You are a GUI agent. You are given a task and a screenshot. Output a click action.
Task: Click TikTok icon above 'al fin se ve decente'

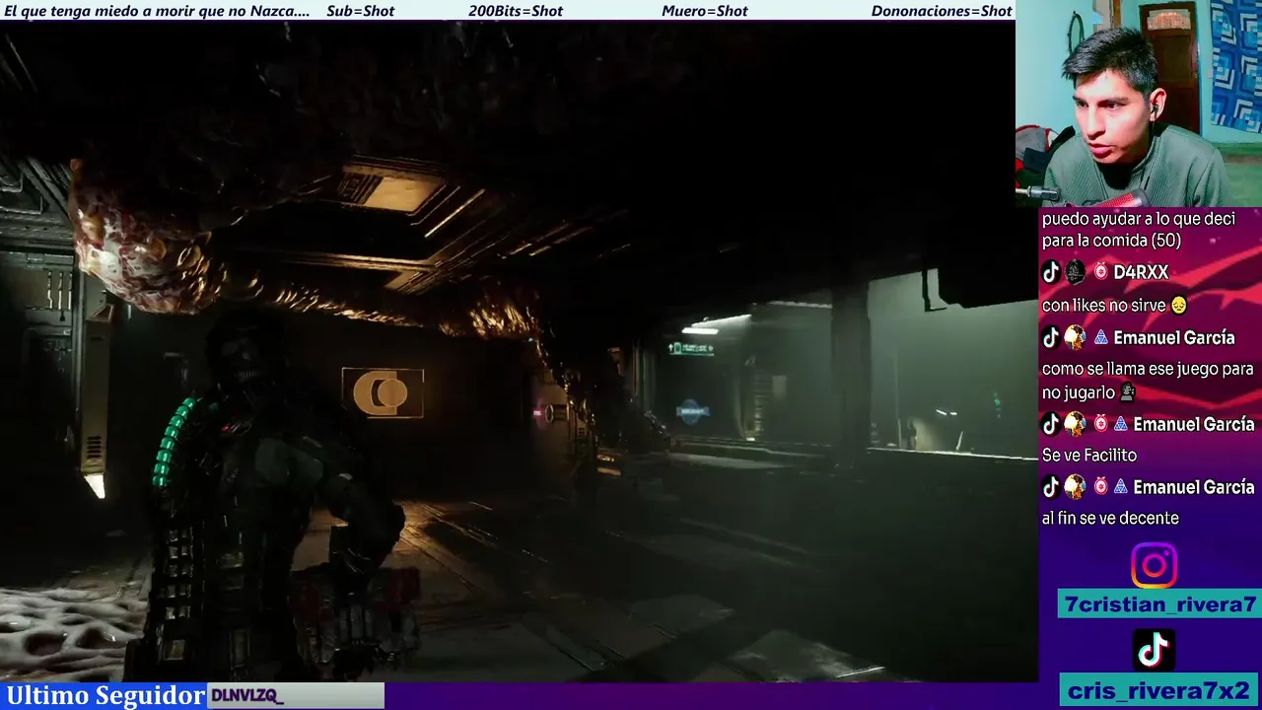1051,487
